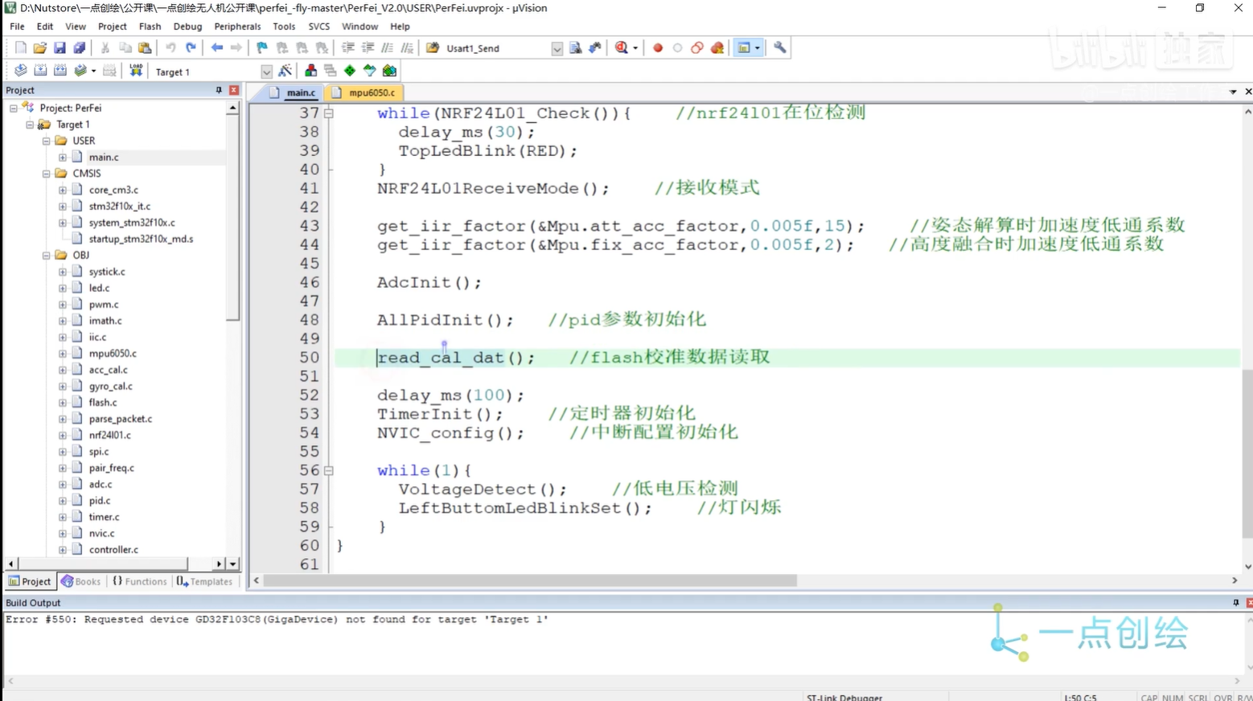The height and width of the screenshot is (701, 1253).
Task: Switch to the mpu6050.c editor tab
Action: click(364, 92)
